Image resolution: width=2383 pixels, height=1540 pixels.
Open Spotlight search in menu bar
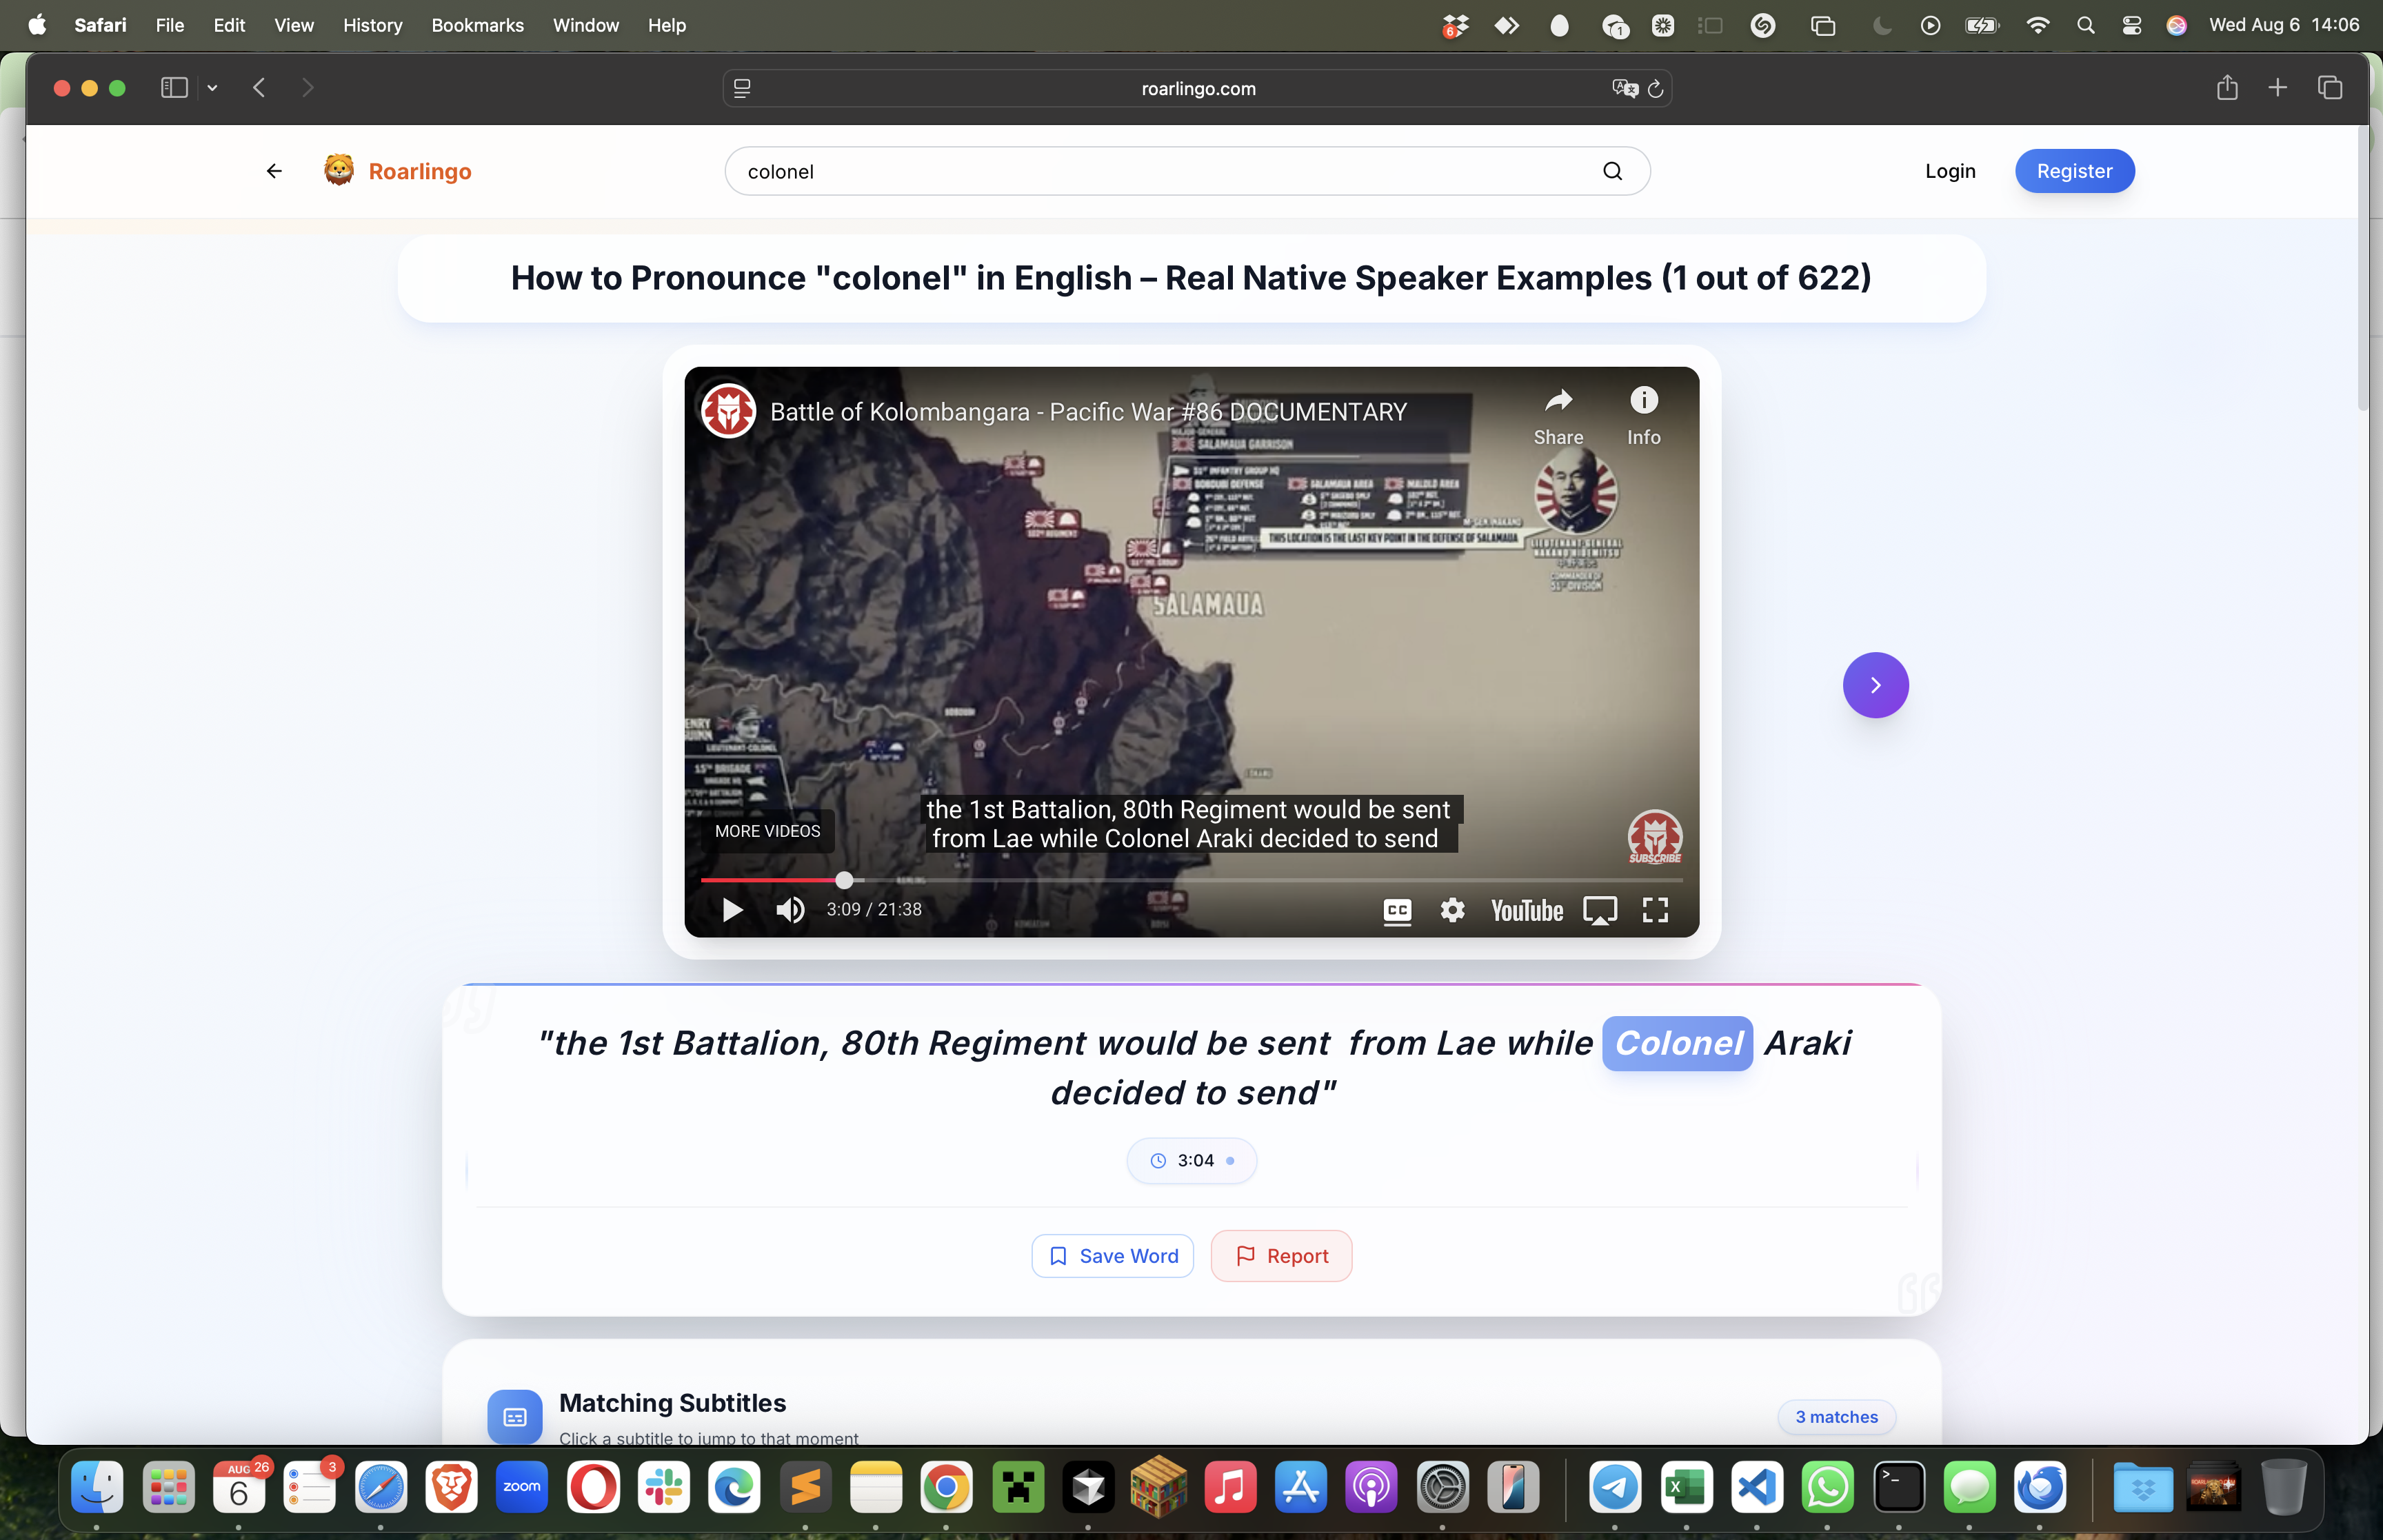click(x=2085, y=25)
